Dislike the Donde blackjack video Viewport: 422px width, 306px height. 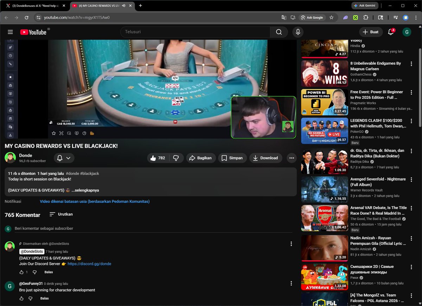click(176, 158)
